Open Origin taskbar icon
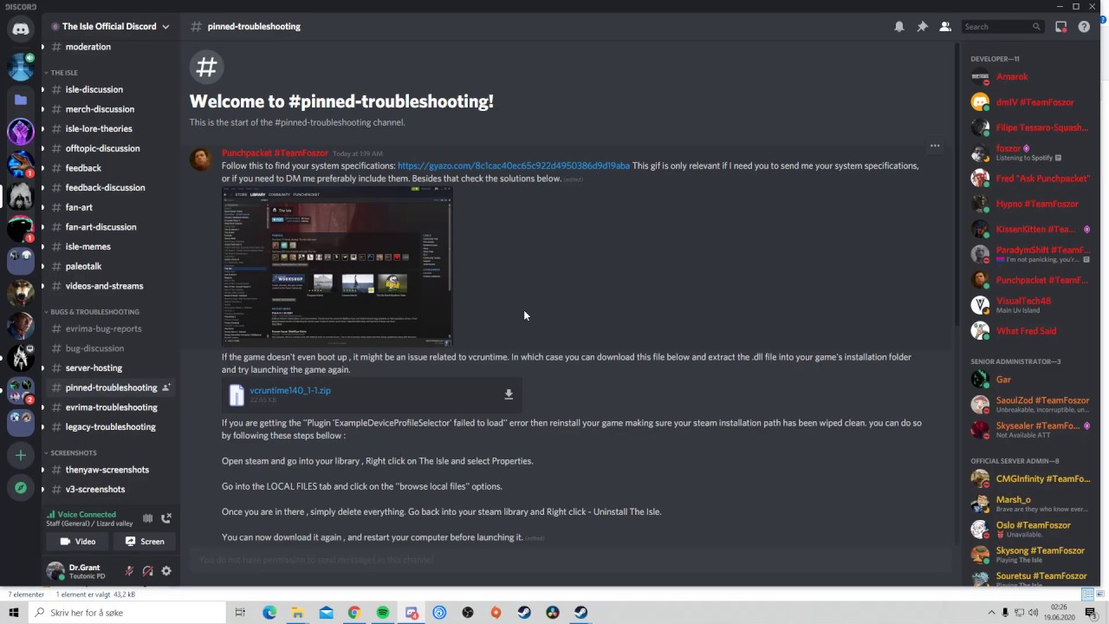This screenshot has width=1109, height=624. point(496,613)
